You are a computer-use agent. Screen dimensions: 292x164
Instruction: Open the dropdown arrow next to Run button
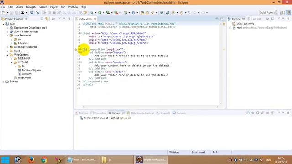[104, 13]
